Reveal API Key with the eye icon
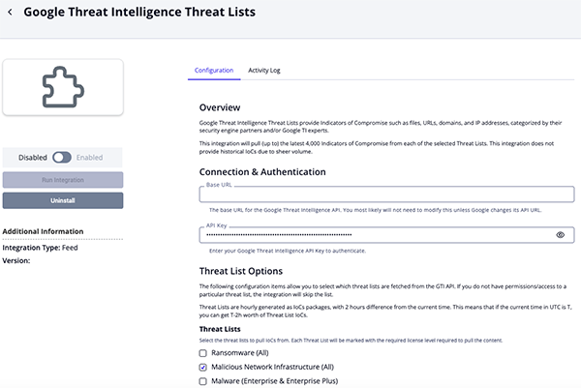581x388 pixels. coord(560,235)
